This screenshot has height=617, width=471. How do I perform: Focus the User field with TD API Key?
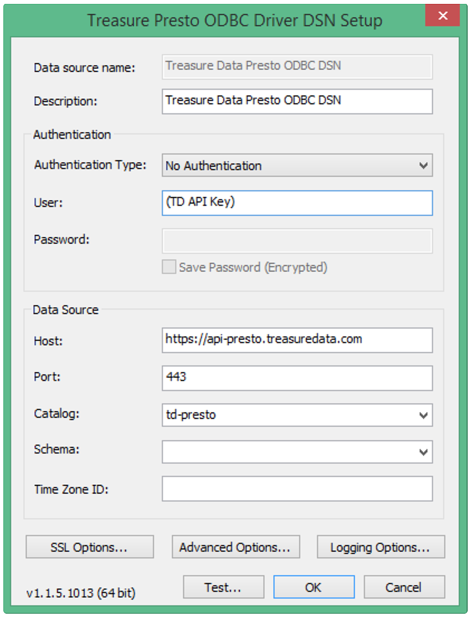coord(297,203)
